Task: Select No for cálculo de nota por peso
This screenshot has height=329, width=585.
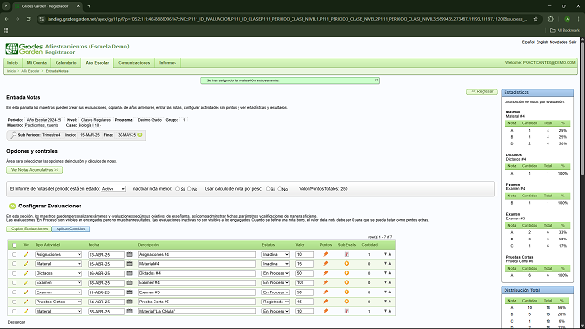Action: tap(280, 189)
